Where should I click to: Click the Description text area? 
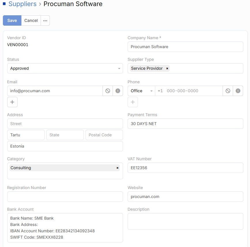pos(185,220)
